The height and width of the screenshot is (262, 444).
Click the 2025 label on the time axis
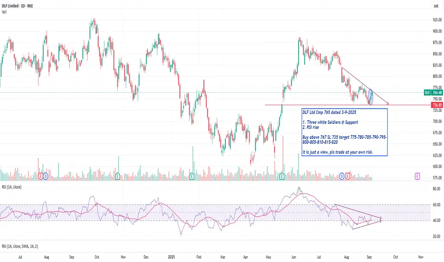click(172, 257)
